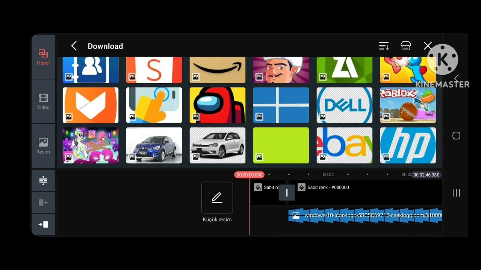Screen dimensions: 481x270
Task: Select the Sabit renk - #000000 clip
Action: tap(365, 192)
